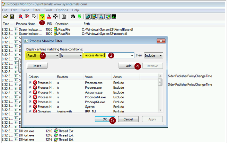Open the Tools menu

coord(48,10)
